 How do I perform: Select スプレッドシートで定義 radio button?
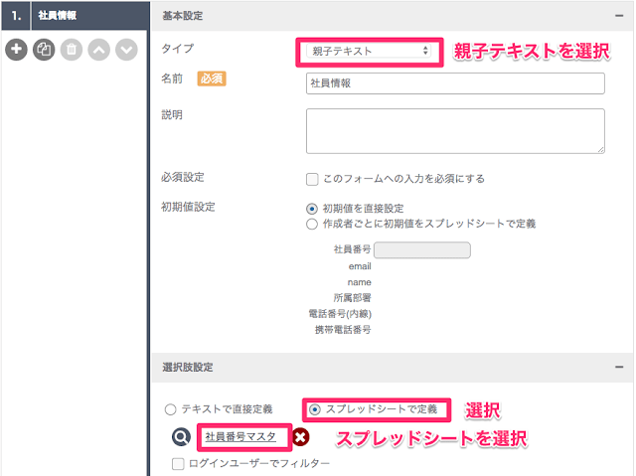315,409
